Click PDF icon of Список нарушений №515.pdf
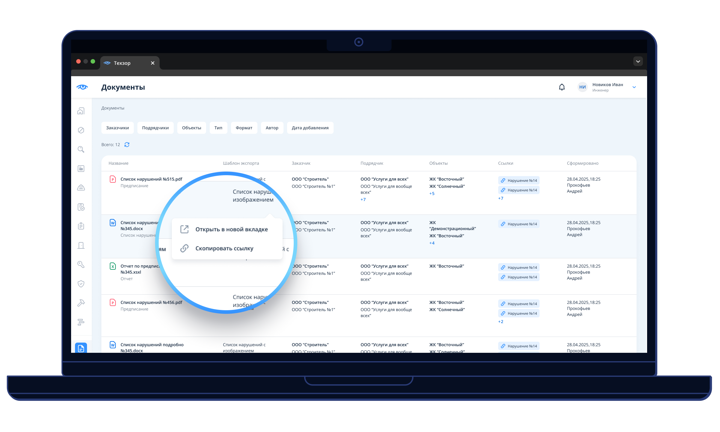 pyautogui.click(x=113, y=179)
